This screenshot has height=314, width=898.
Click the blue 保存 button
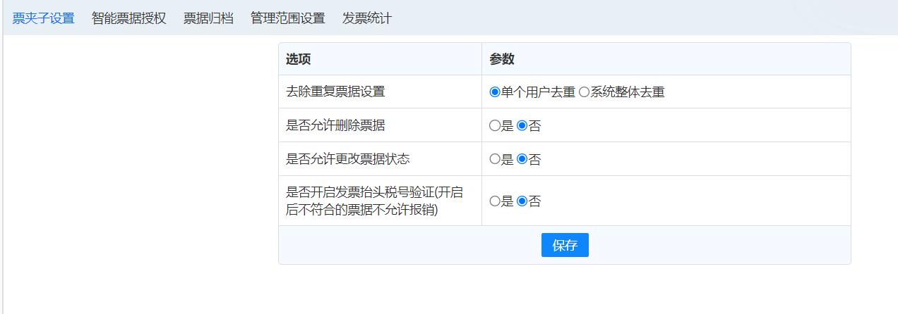click(x=565, y=245)
